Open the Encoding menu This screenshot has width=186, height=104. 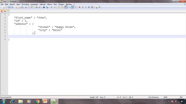tap(25, 4)
